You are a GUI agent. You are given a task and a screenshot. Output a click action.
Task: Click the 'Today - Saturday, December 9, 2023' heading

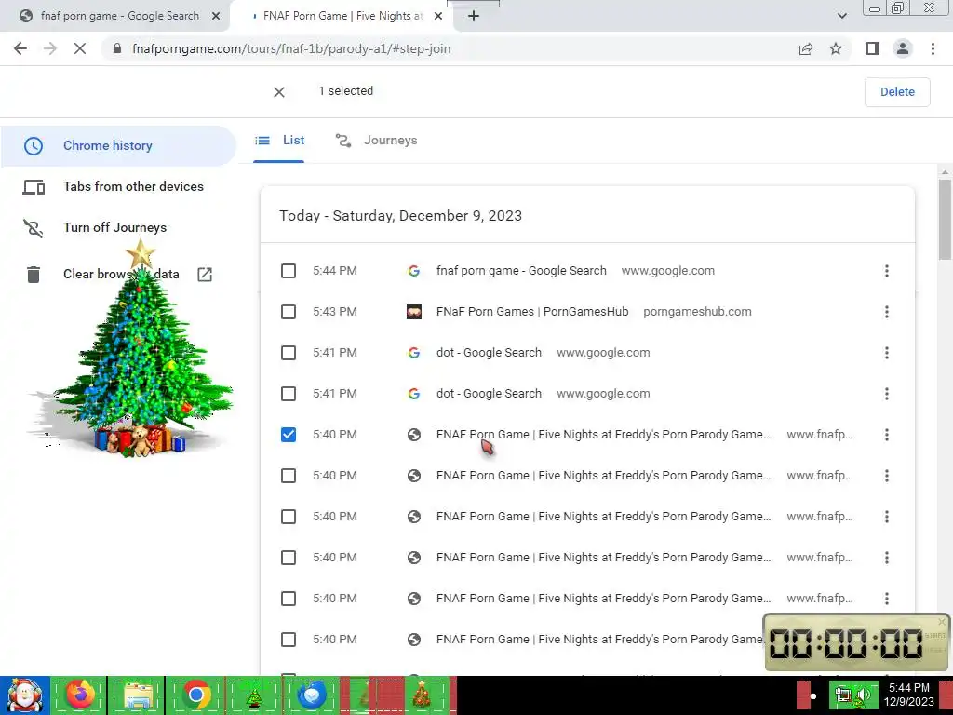tap(400, 216)
